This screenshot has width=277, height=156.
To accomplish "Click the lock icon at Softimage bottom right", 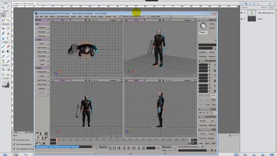I will [215, 150].
